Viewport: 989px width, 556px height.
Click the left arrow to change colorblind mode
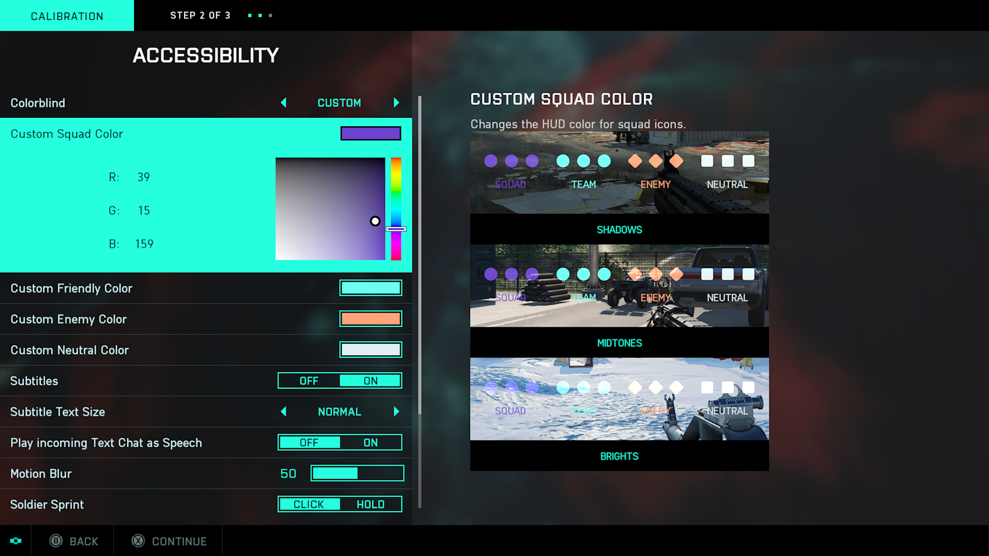pos(283,102)
